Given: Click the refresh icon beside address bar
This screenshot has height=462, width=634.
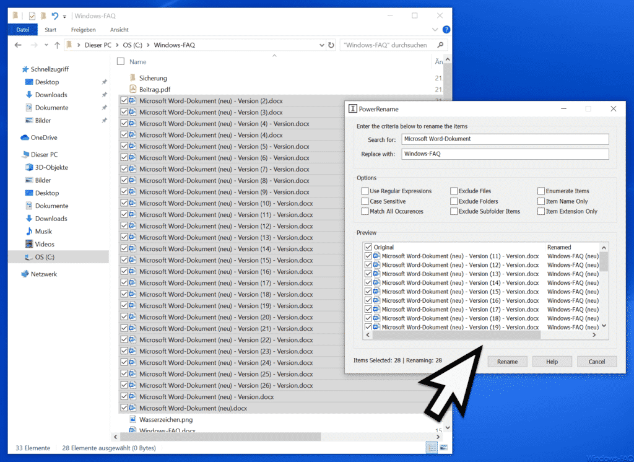Looking at the screenshot, I should point(331,45).
